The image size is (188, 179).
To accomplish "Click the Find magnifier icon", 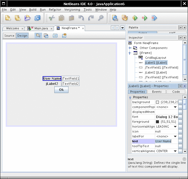I will (x=101, y=18).
